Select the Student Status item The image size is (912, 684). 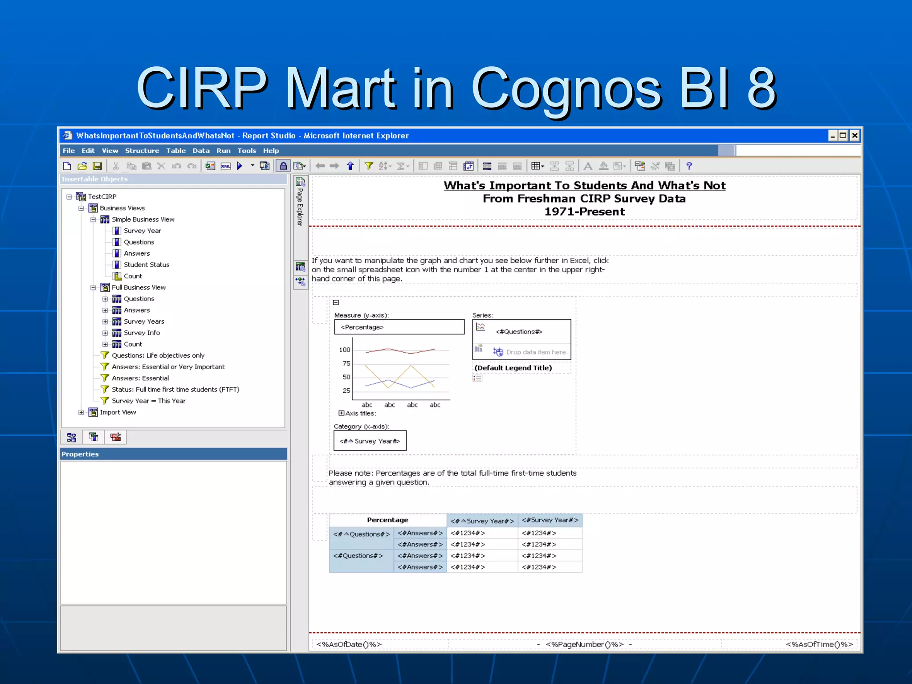tap(146, 265)
